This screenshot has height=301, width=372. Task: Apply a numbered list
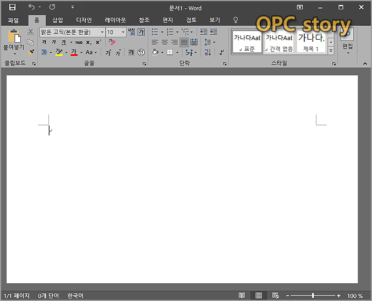[170, 32]
